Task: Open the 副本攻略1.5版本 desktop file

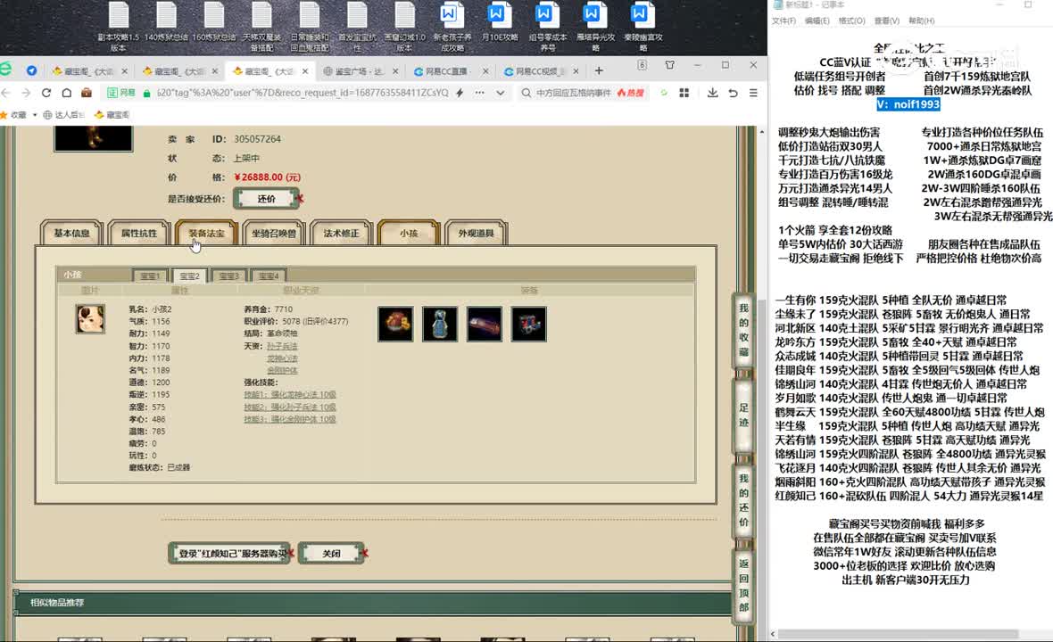Action: point(118,27)
